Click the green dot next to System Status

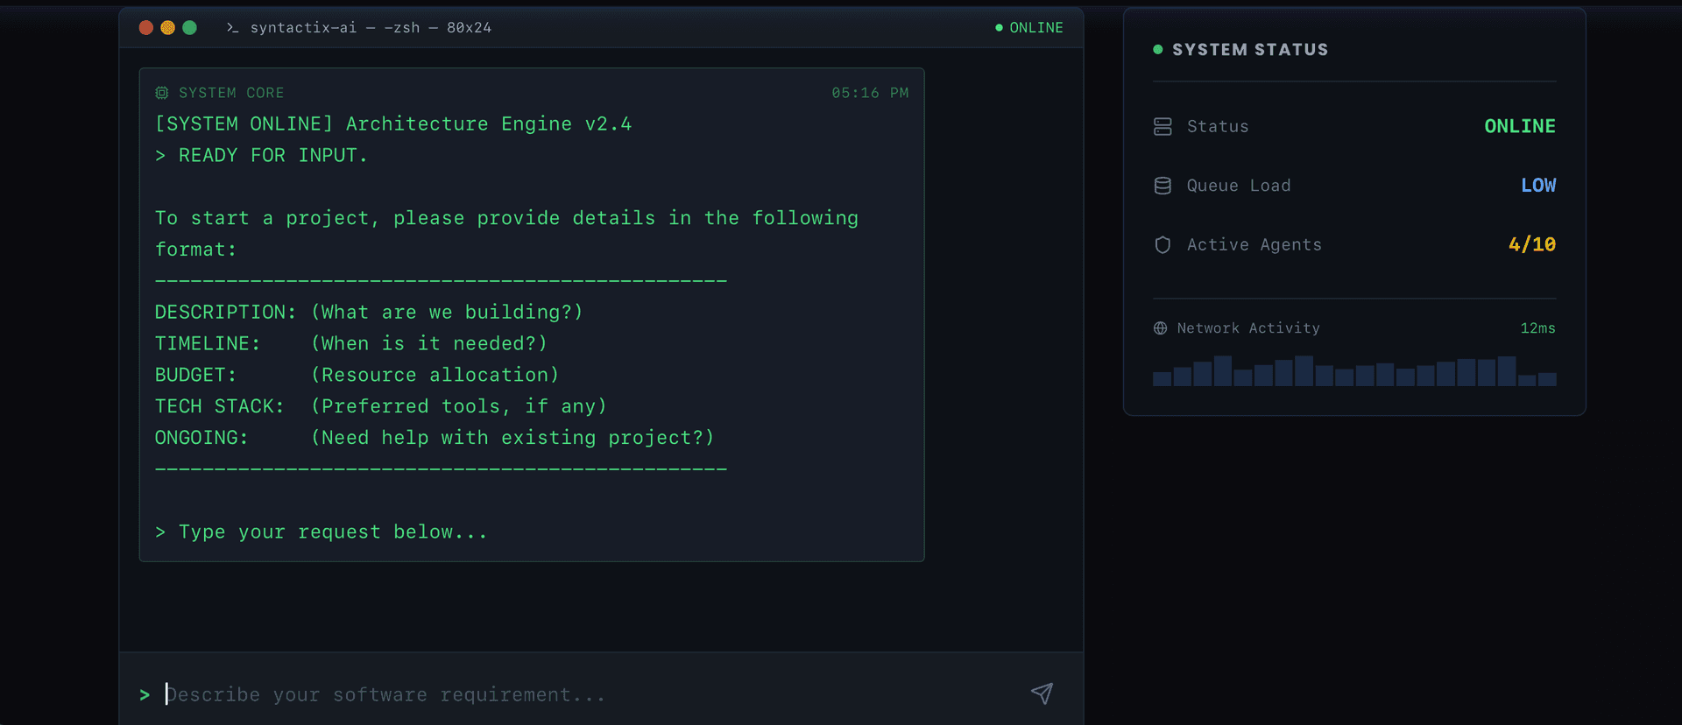pyautogui.click(x=1158, y=50)
